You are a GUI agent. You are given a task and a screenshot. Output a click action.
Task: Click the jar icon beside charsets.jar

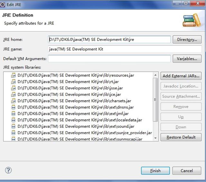(14, 101)
